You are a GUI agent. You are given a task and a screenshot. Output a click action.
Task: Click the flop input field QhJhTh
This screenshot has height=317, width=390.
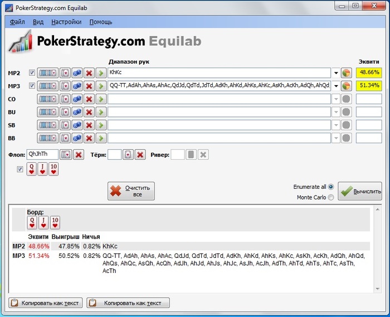pos(42,154)
